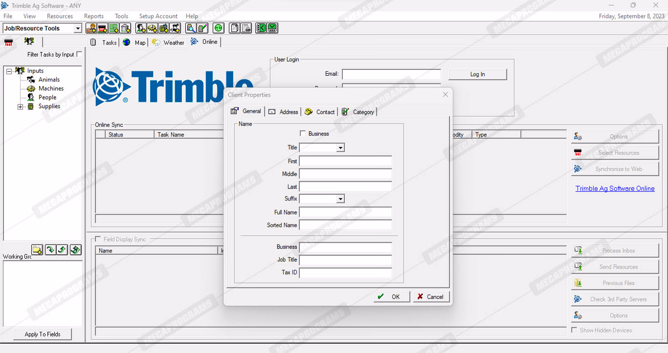668x353 pixels.
Task: Open the red barn farm panel tab
Action: pos(9,42)
